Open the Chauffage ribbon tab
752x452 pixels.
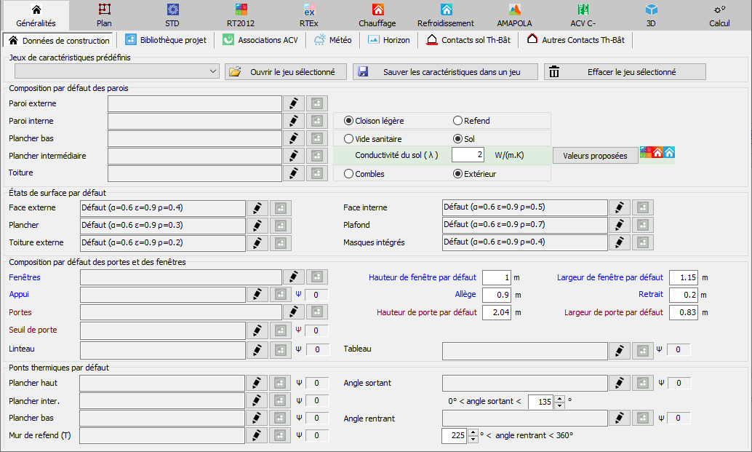pyautogui.click(x=377, y=15)
